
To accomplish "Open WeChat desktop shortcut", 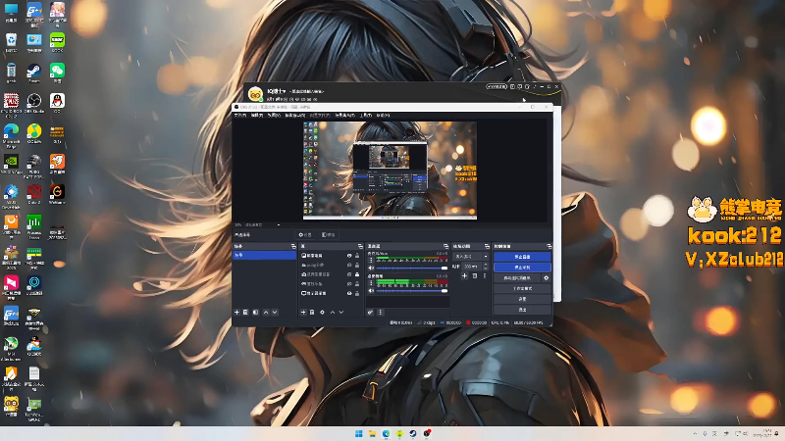I will click(57, 73).
